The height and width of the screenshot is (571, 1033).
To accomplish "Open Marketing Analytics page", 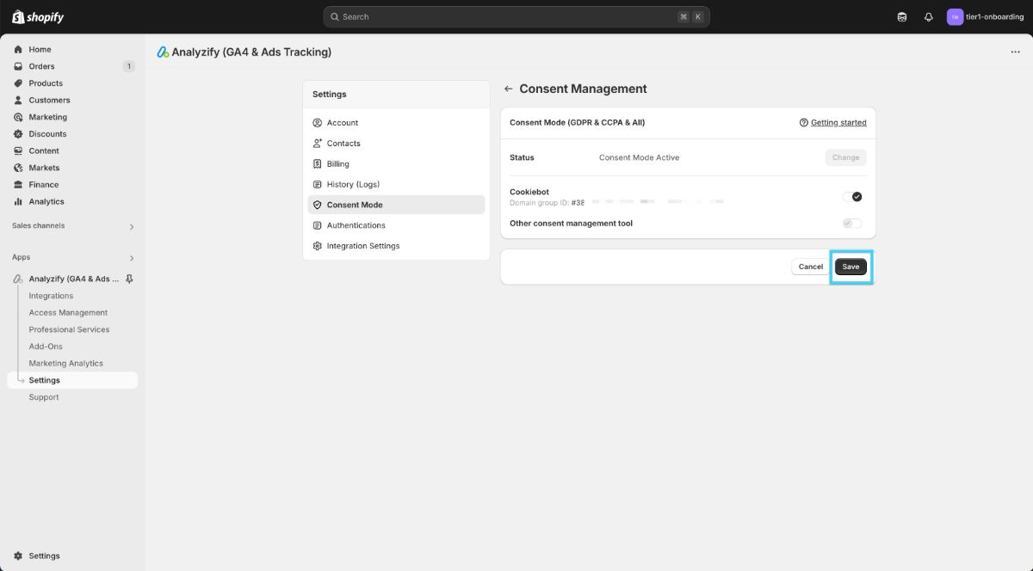I will pos(65,364).
